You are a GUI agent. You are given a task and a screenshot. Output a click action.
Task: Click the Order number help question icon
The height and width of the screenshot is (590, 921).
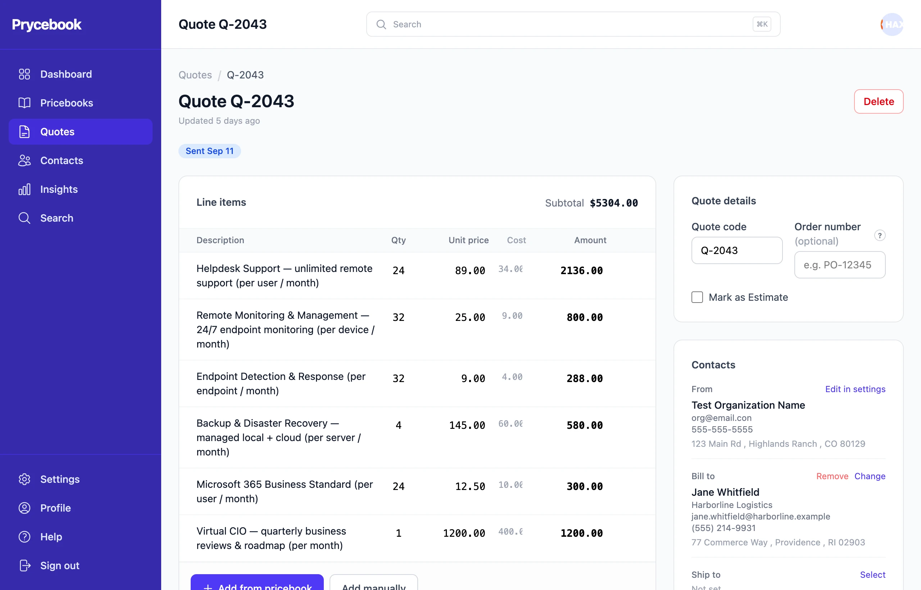pos(880,235)
